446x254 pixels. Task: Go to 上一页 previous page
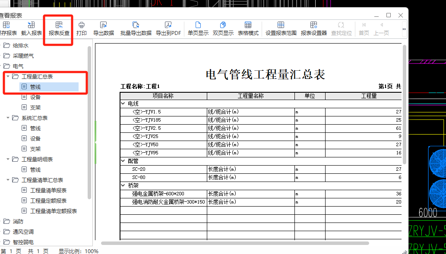click(381, 28)
